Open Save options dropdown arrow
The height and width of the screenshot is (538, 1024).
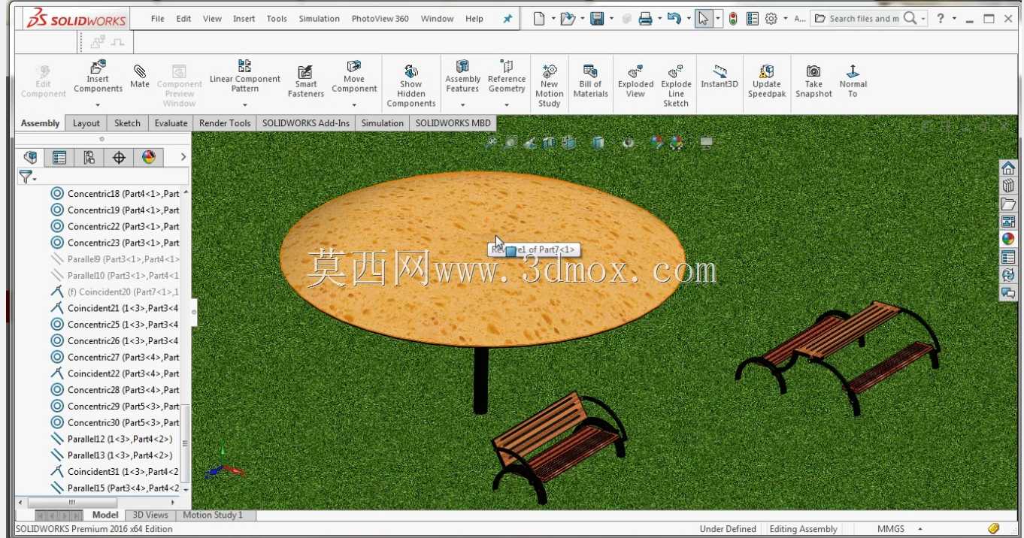[611, 19]
